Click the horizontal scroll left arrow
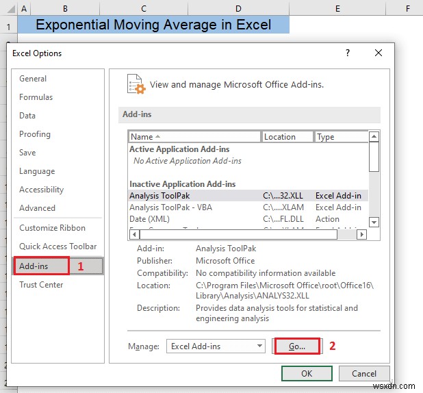 coord(134,234)
